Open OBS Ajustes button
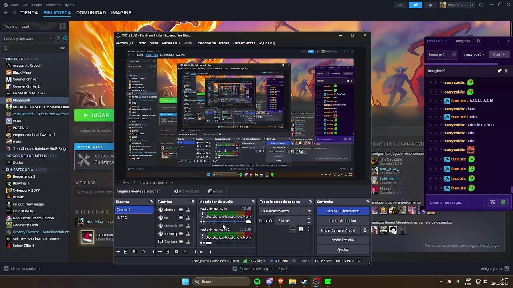This screenshot has height=288, width=513. click(x=343, y=250)
